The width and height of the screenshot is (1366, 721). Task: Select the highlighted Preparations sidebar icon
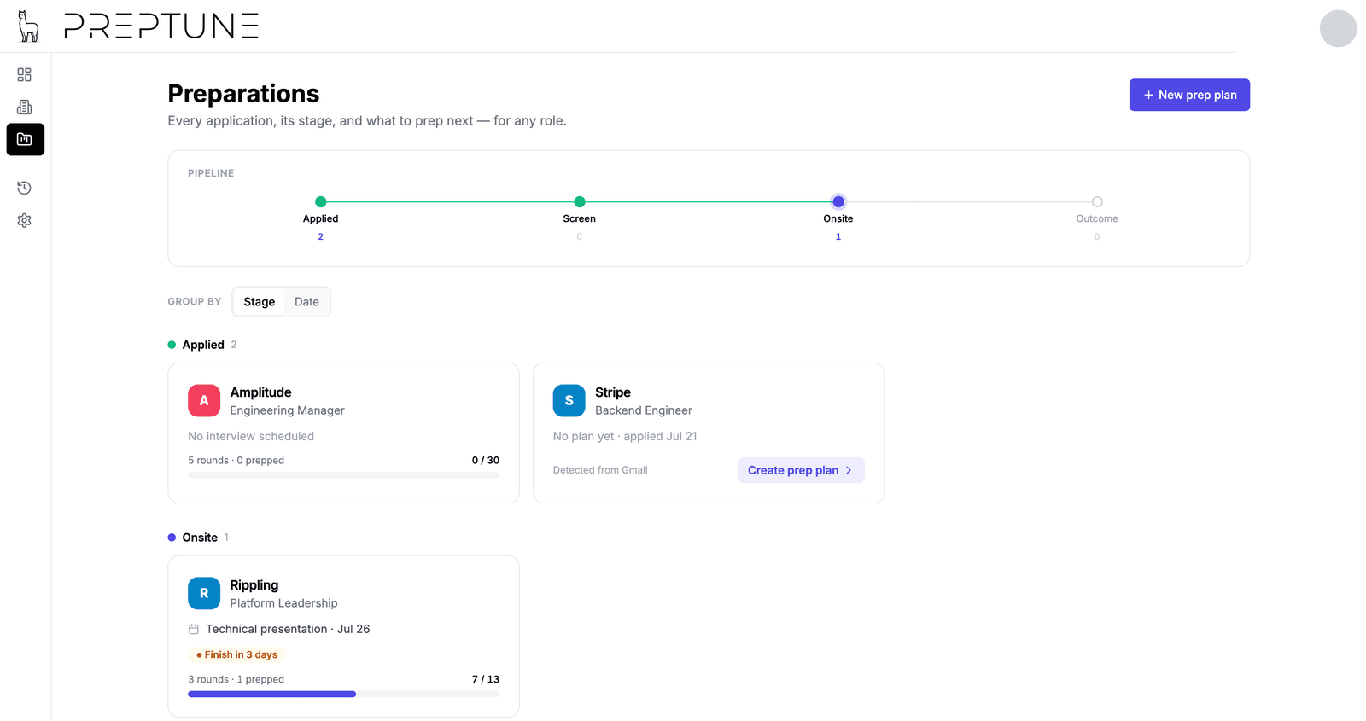point(26,140)
